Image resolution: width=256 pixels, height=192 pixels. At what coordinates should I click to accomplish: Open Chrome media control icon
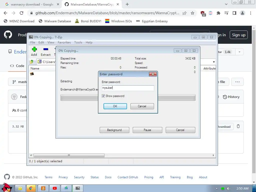[226, 13]
